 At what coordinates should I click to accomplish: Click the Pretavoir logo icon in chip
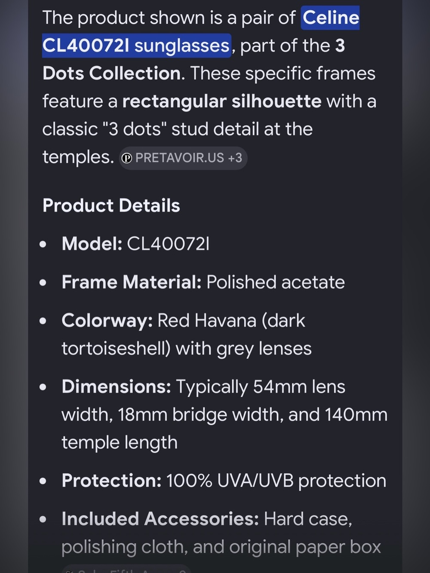pyautogui.click(x=127, y=158)
